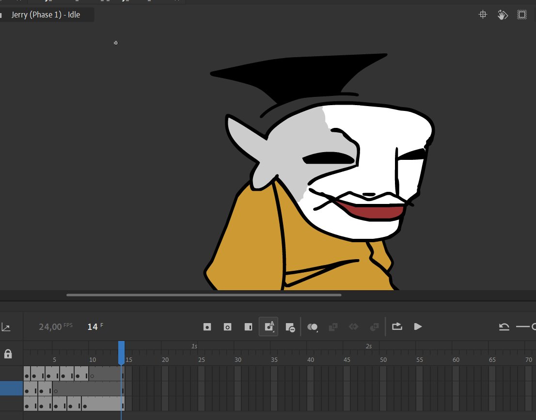
Task: Select the blank keyframe in the middle layer
Action: tap(56, 391)
